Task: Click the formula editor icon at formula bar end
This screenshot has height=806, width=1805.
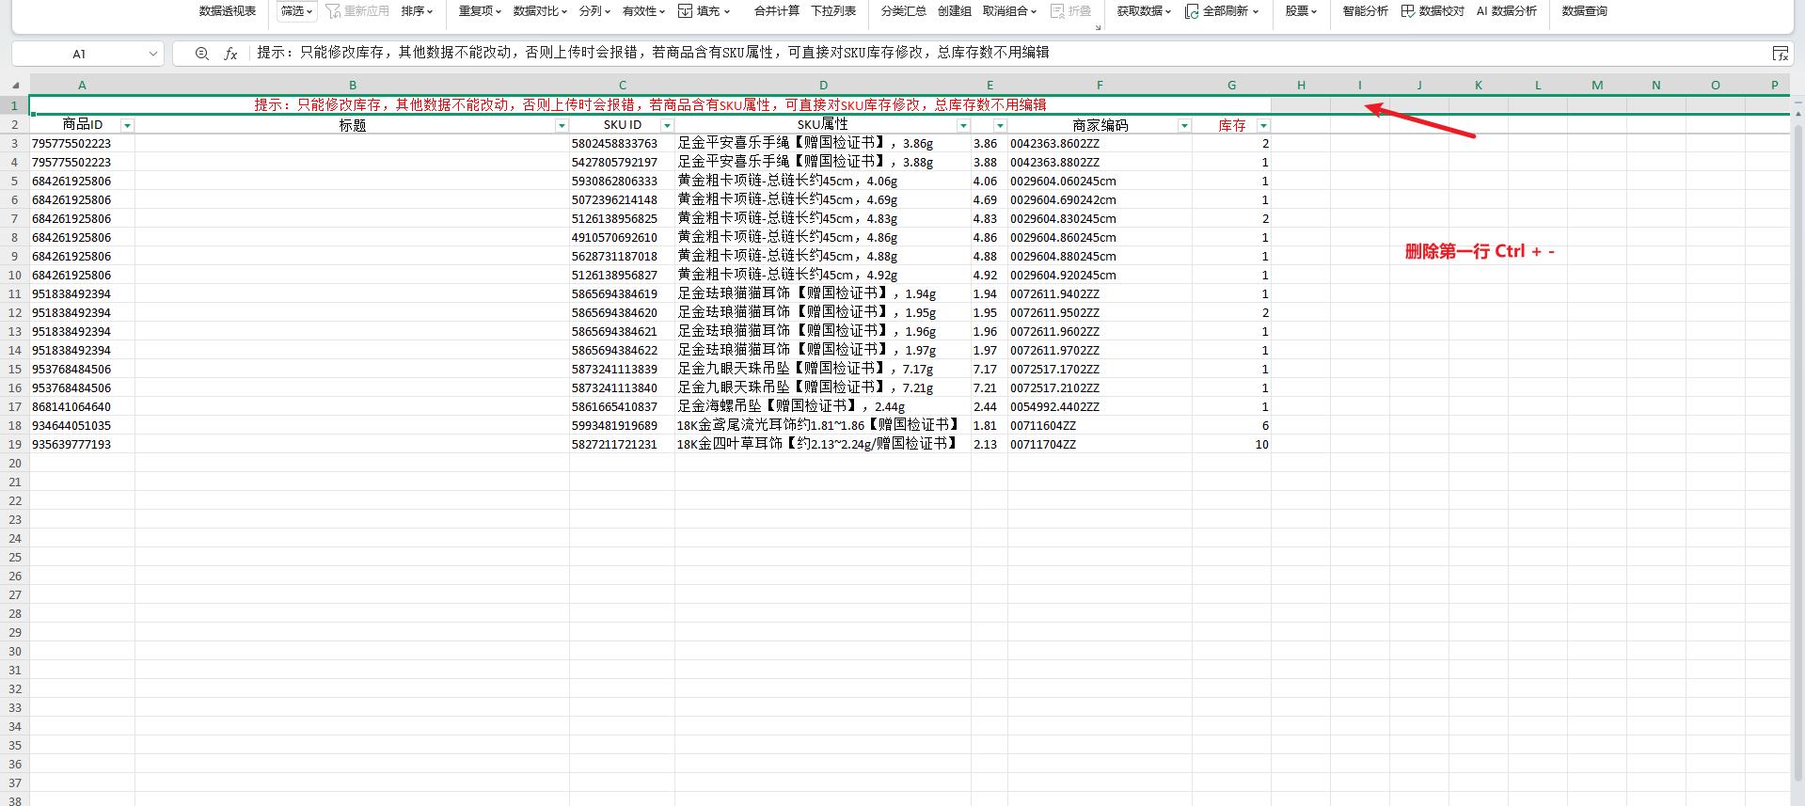Action: click(1780, 54)
